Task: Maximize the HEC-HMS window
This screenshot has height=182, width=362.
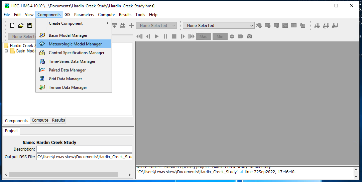Action: click(x=336, y=6)
